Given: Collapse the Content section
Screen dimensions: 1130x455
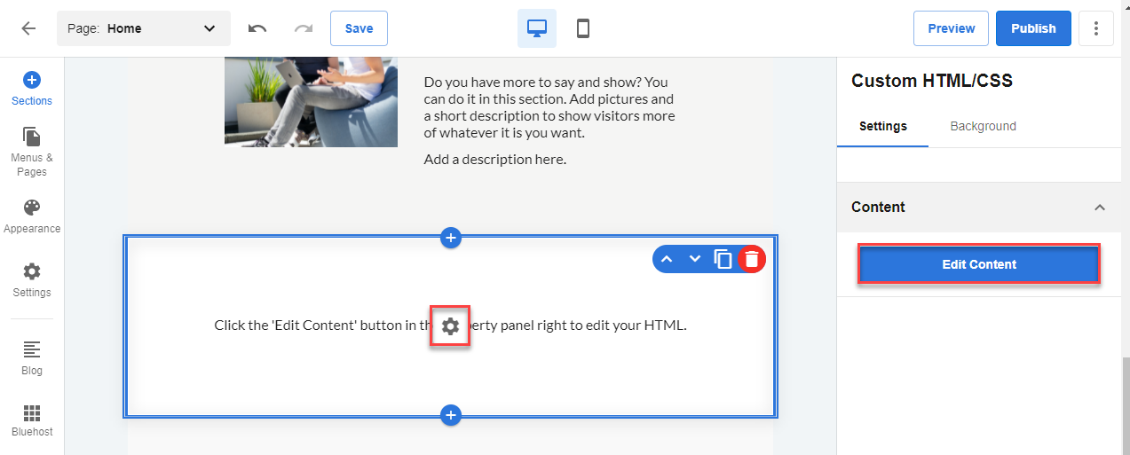Looking at the screenshot, I should click(x=1100, y=208).
